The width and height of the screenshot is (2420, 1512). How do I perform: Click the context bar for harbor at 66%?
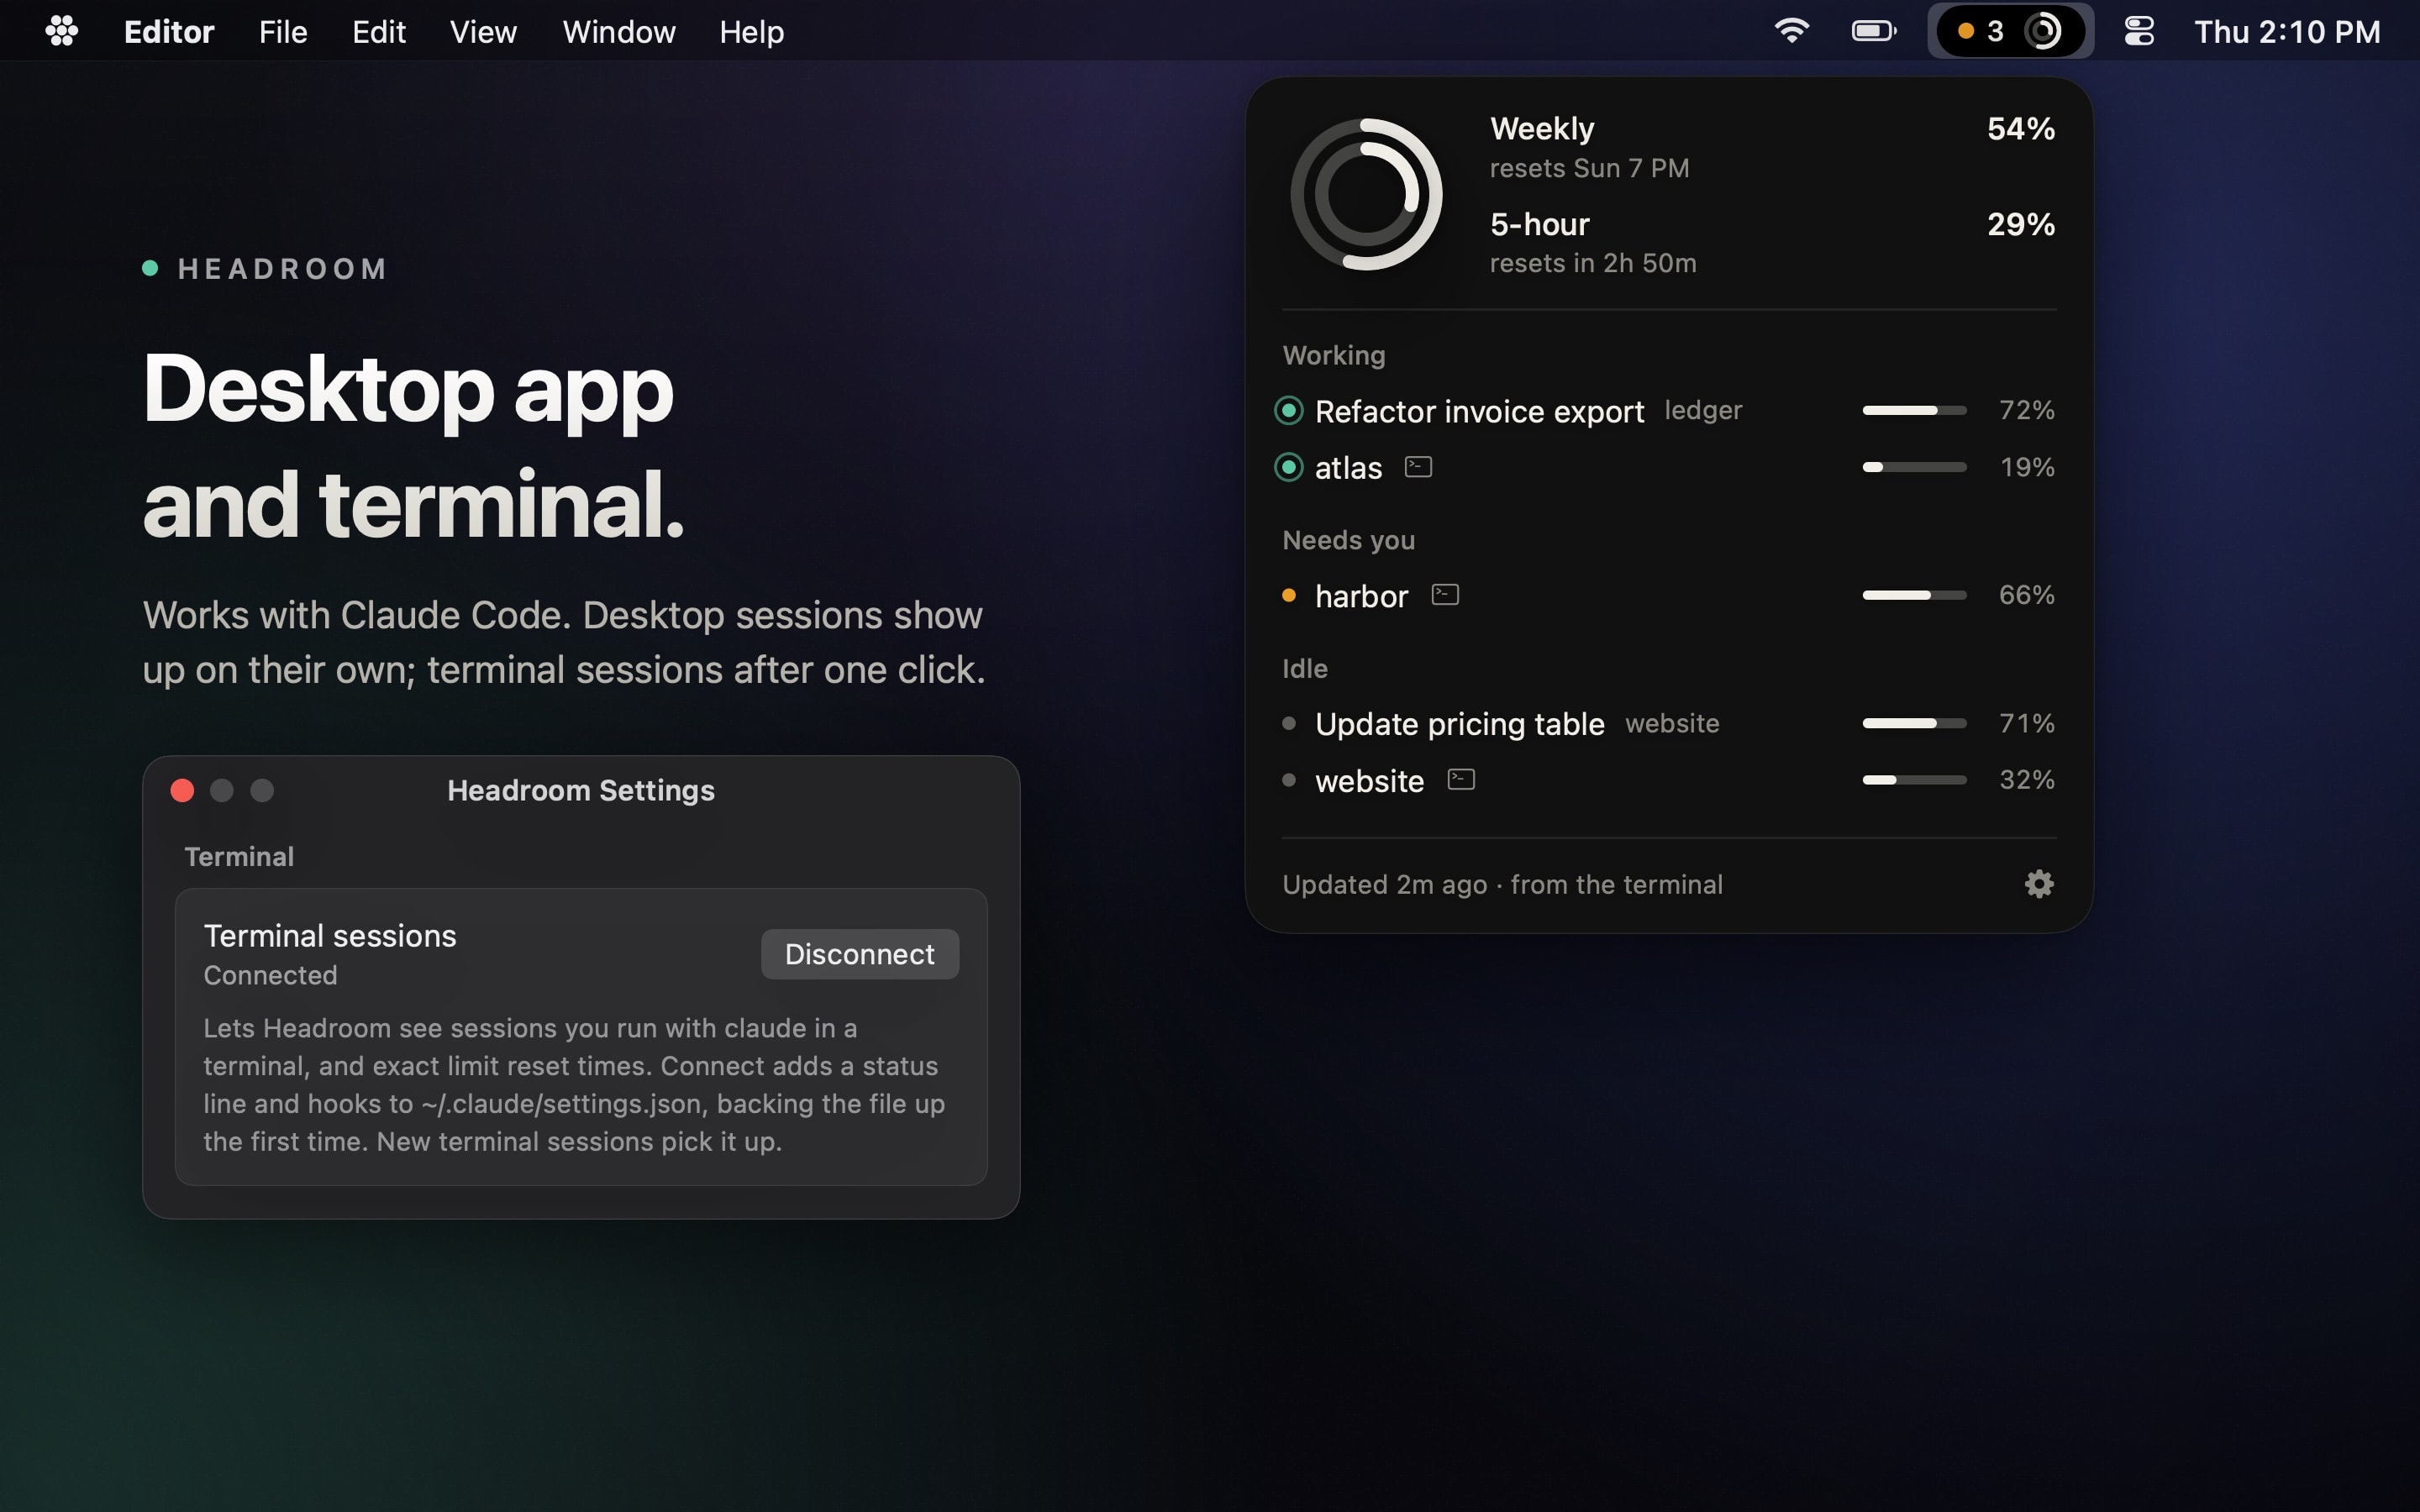point(1914,595)
